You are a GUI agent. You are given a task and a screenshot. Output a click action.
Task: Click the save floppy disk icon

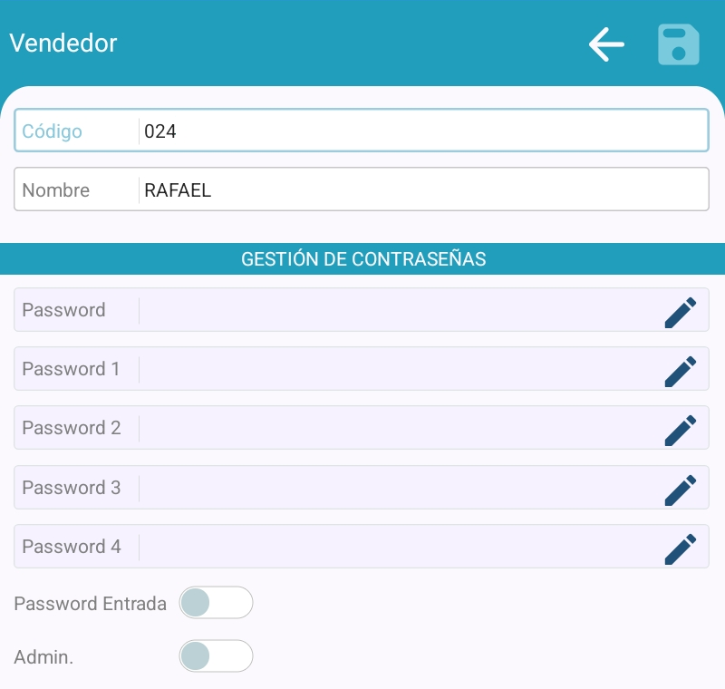coord(678,44)
